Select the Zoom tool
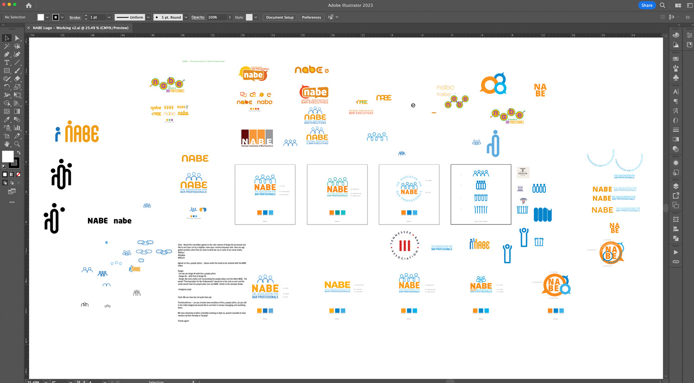 tap(17, 144)
